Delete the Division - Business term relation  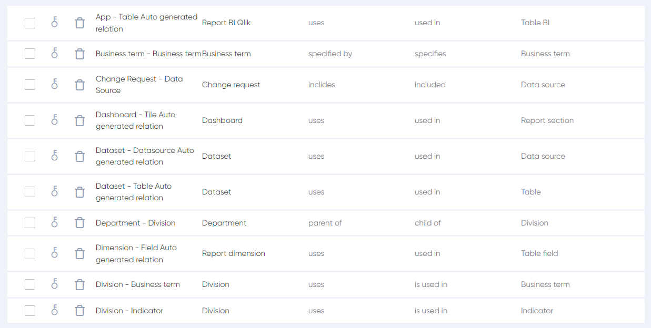tap(79, 284)
